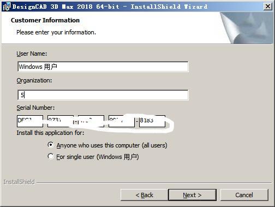Viewport: 275px width, 207px height.
Task: Select the fourth serial number box
Action: click(122, 121)
